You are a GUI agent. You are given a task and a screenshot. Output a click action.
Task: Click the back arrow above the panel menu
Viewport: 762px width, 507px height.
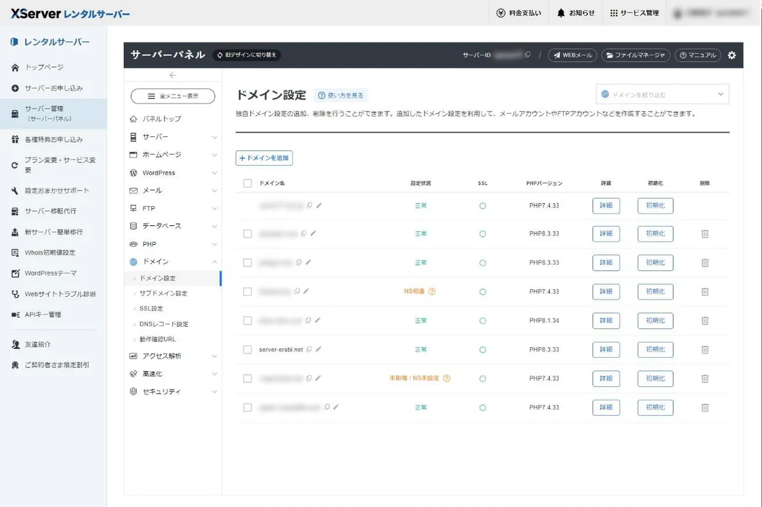point(173,75)
